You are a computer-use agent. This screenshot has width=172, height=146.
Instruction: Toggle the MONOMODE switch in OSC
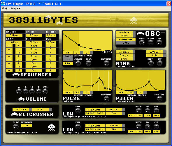coord(126,39)
